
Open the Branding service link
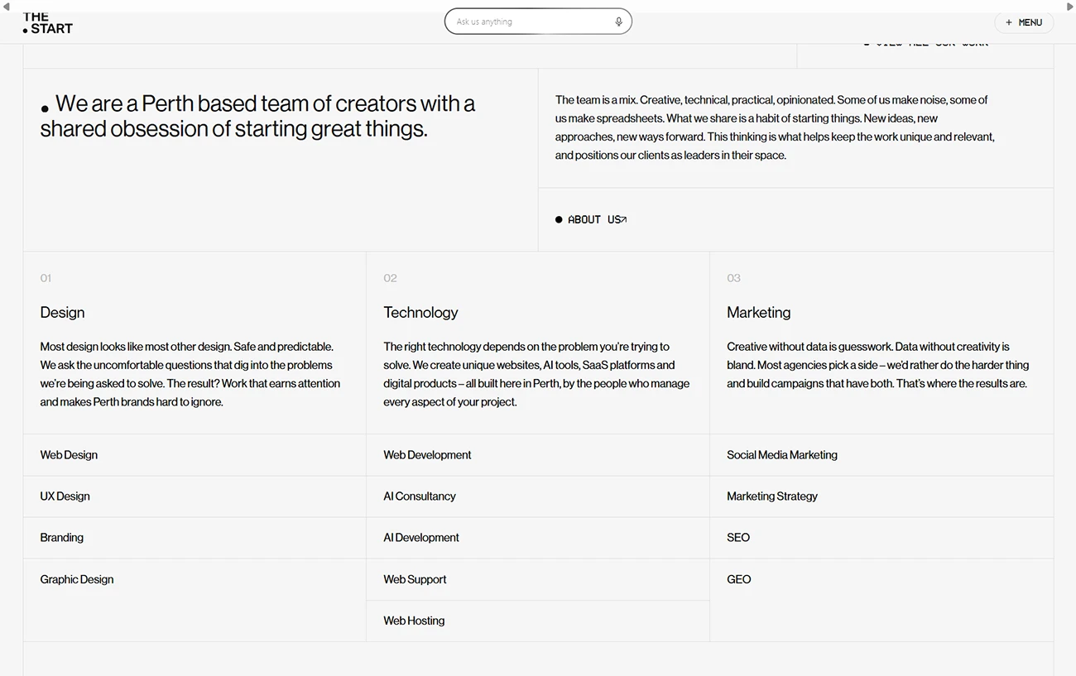click(x=61, y=538)
